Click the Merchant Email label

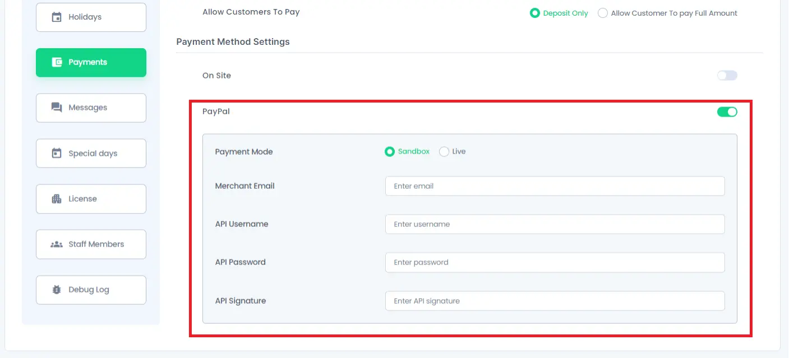pyautogui.click(x=245, y=186)
